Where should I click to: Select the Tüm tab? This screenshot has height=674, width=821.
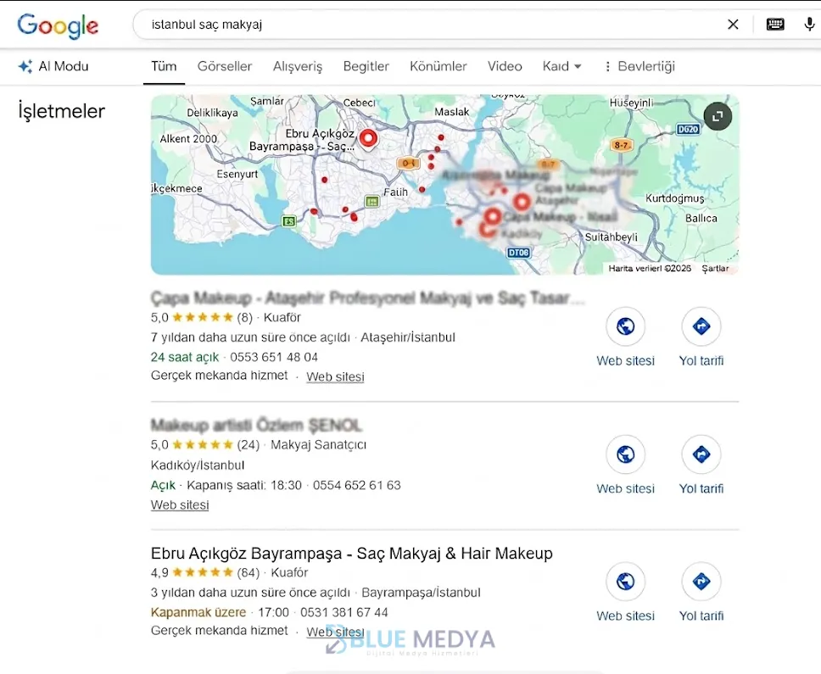click(x=164, y=66)
